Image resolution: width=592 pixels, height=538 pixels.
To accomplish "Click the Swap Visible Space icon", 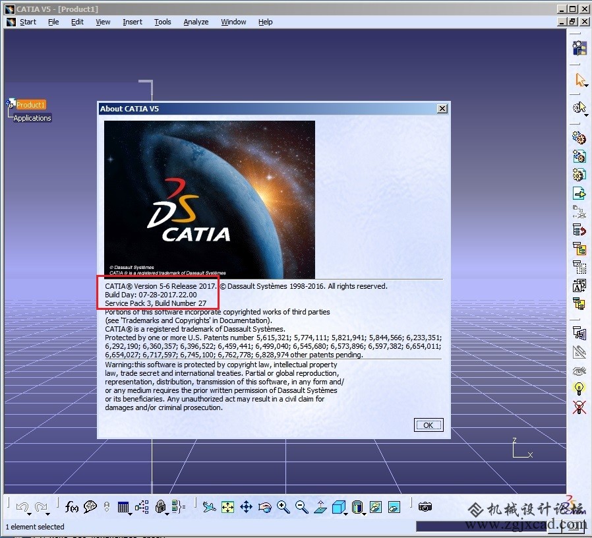I will [394, 506].
